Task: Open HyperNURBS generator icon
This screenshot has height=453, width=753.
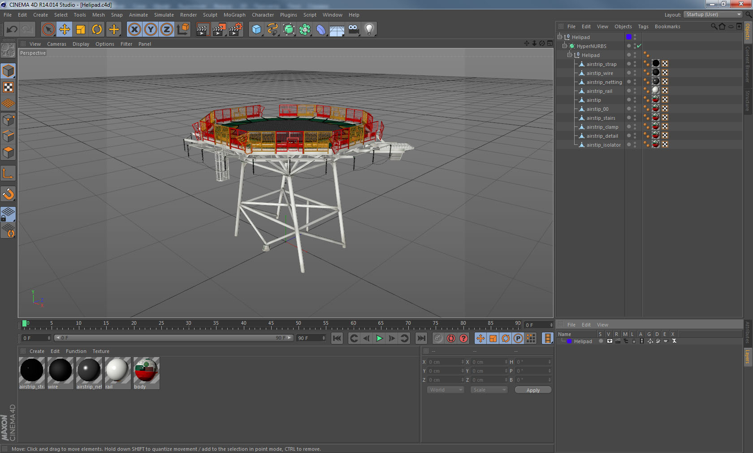Action: point(289,30)
